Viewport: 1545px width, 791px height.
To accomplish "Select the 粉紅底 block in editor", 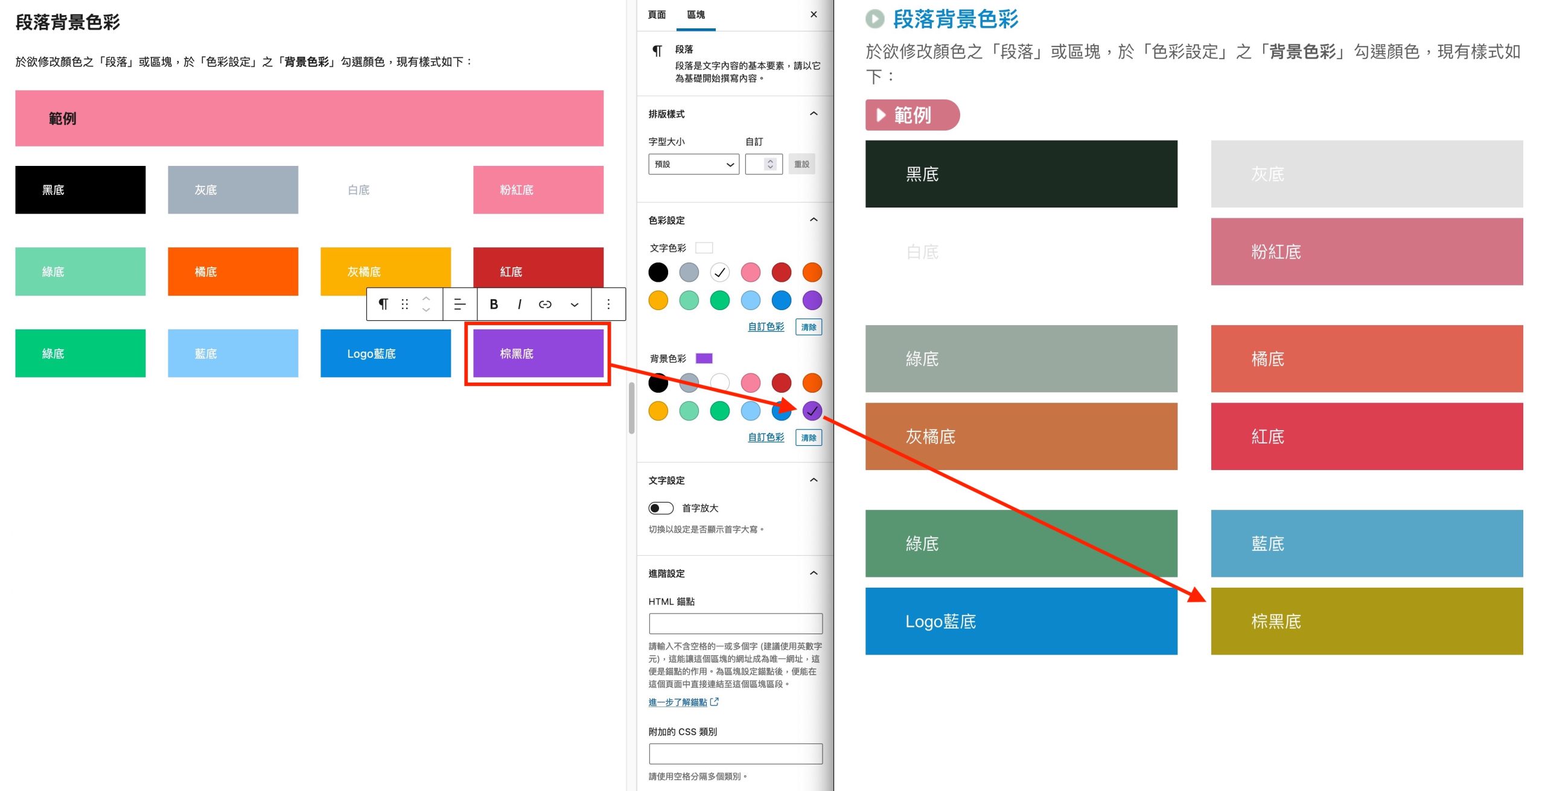I will click(x=538, y=189).
